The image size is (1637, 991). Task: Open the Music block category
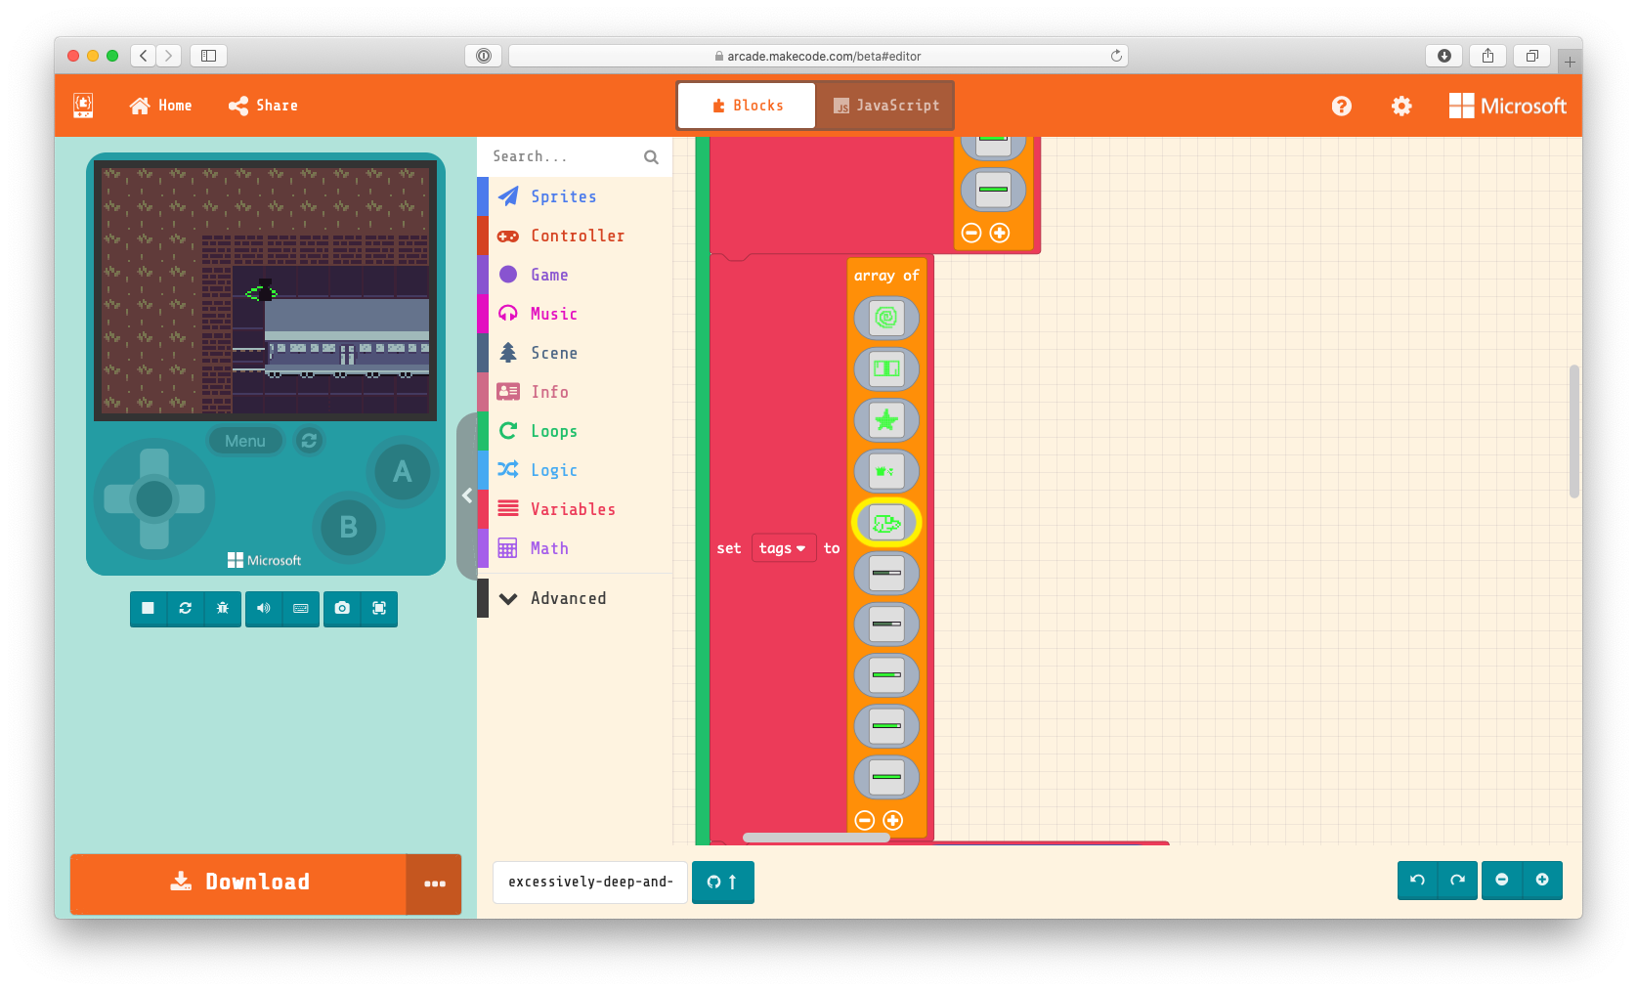[575, 314]
